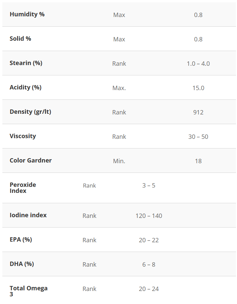Image resolution: width=237 pixels, height=304 pixels.
Task: Click the EPA (%) row label
Action: click(21, 240)
